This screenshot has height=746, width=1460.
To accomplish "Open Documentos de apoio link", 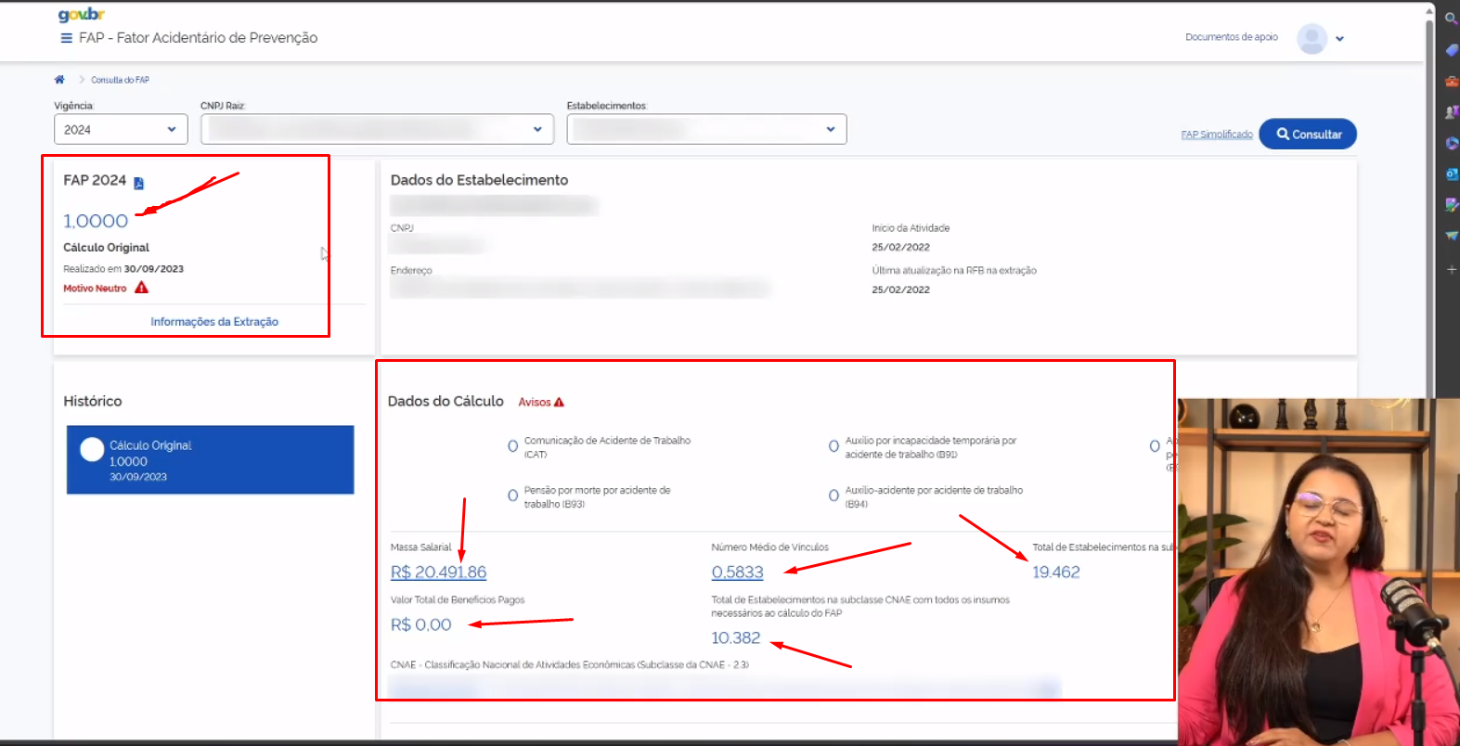I will pyautogui.click(x=1232, y=37).
